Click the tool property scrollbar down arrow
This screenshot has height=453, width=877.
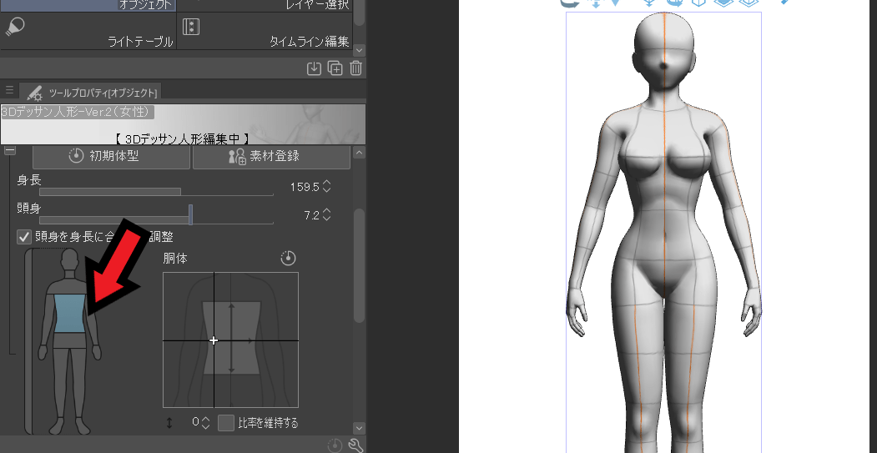360,428
